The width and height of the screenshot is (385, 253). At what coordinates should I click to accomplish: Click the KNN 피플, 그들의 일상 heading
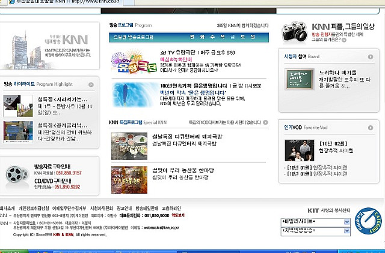pos(343,26)
